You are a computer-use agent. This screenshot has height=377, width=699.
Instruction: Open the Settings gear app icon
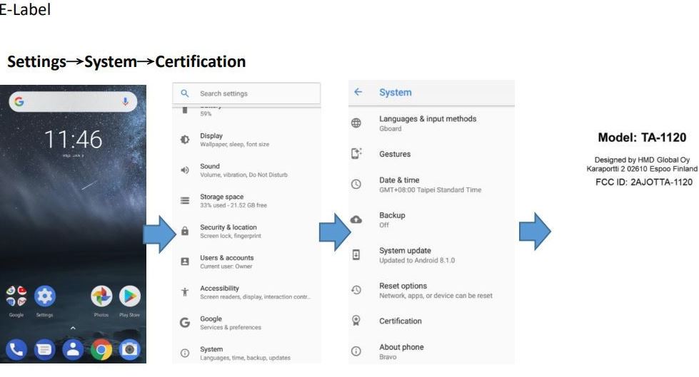pos(44,296)
